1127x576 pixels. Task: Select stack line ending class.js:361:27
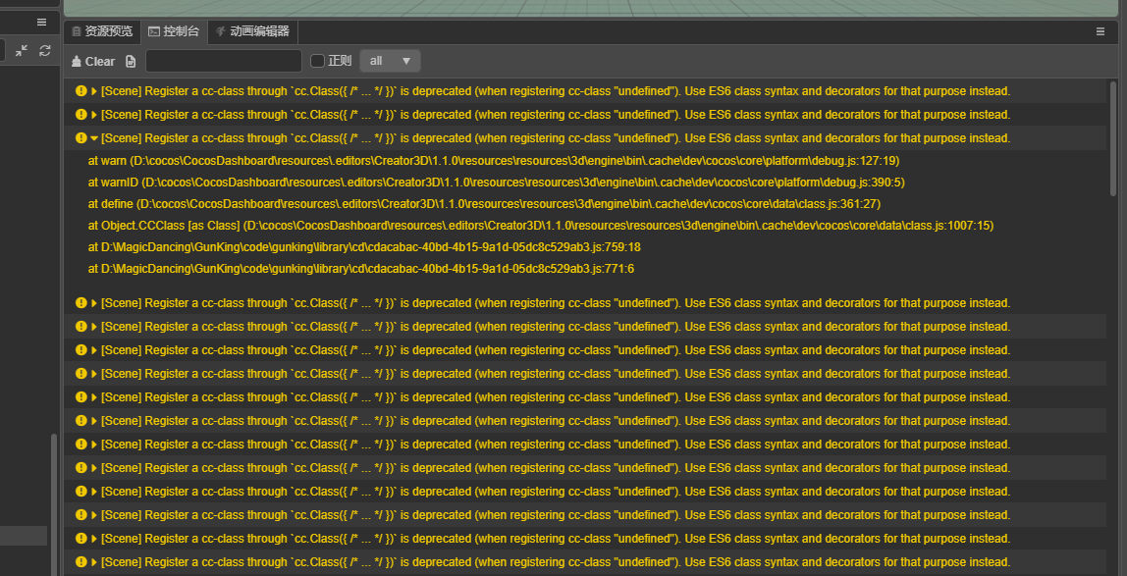pyautogui.click(x=484, y=204)
